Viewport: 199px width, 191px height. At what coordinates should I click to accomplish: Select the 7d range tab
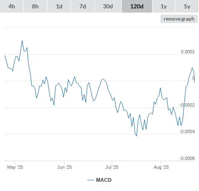pos(83,6)
